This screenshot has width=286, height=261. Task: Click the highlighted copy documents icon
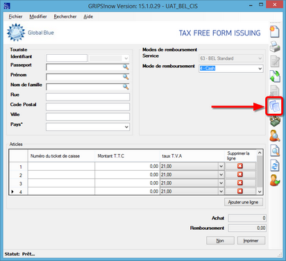click(274, 106)
